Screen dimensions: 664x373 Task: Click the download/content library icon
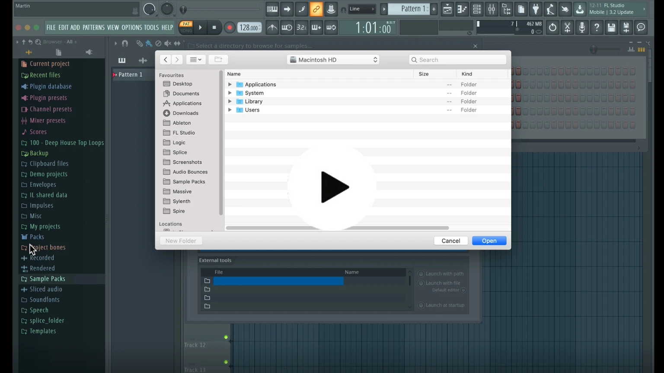(580, 9)
